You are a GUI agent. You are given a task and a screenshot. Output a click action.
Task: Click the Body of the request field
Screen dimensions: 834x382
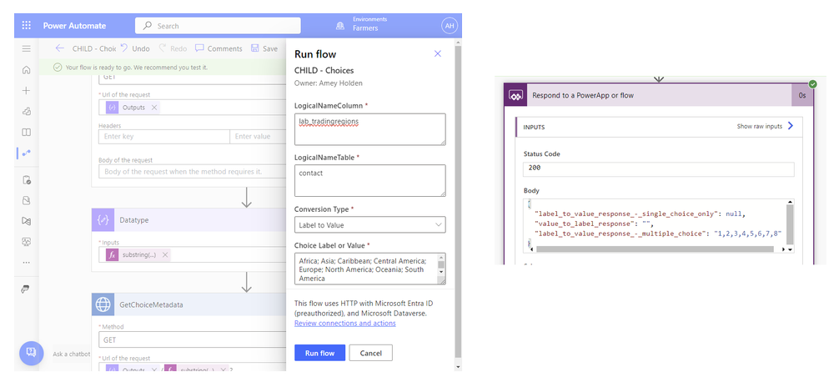click(x=193, y=172)
